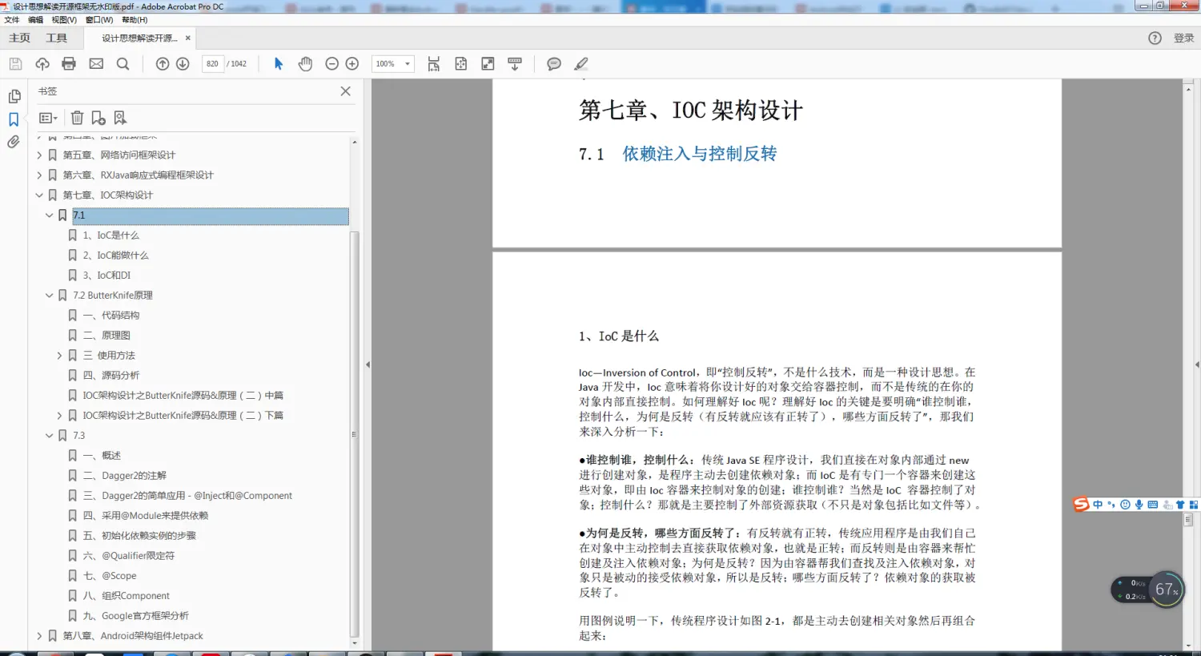This screenshot has height=656, width=1201.
Task: Open the bookmarks panel icon
Action: (14, 119)
